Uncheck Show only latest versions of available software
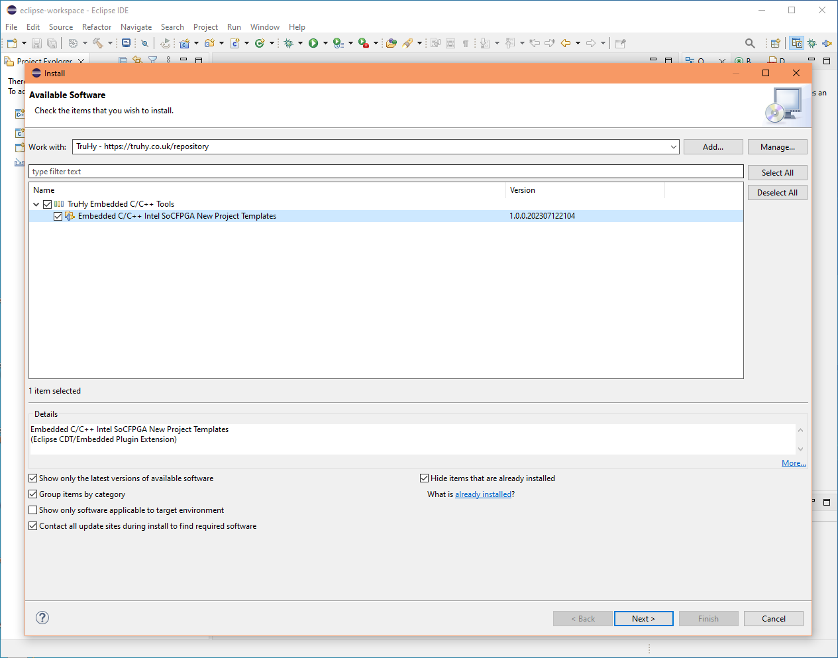The height and width of the screenshot is (658, 838). (x=32, y=478)
